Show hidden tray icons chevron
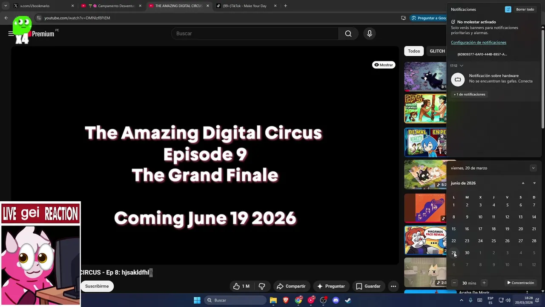This screenshot has width=545, height=307. (461, 300)
